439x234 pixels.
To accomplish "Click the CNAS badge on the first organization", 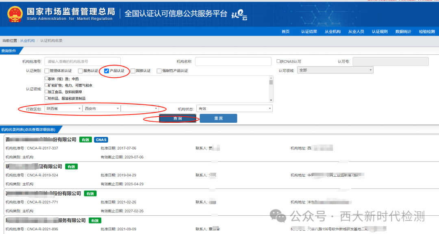I will 101,140.
